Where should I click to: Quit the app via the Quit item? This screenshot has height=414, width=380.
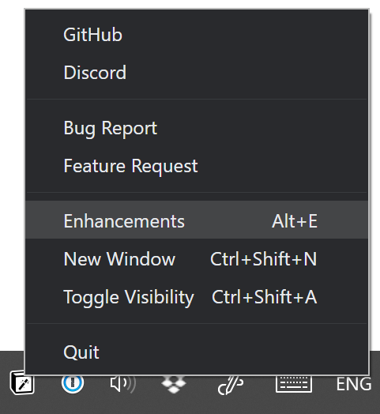point(197,352)
